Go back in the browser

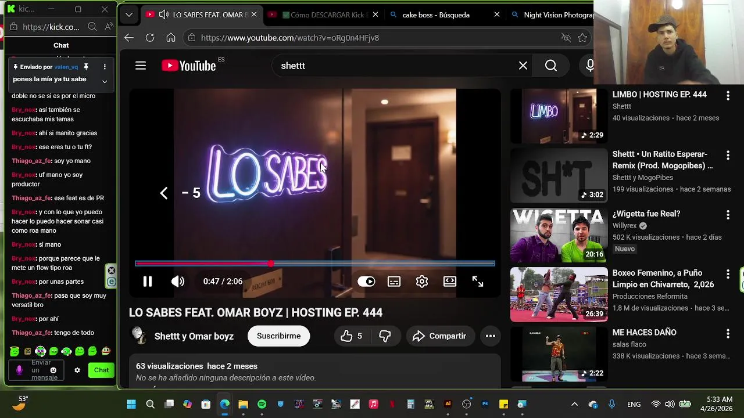(129, 38)
